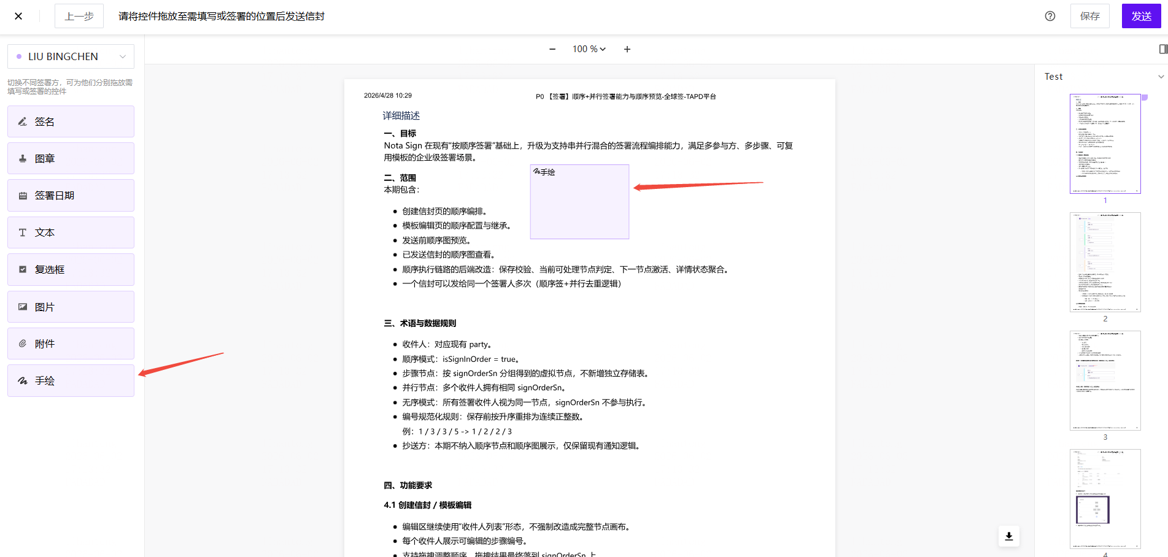This screenshot has width=1168, height=557.
Task: Click the 一、目标 heading
Action: 400,133
